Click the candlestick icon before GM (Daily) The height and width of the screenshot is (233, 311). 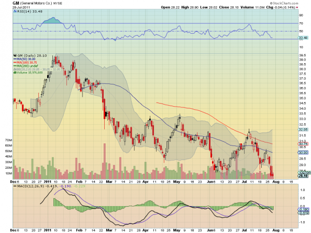[x=15, y=56]
